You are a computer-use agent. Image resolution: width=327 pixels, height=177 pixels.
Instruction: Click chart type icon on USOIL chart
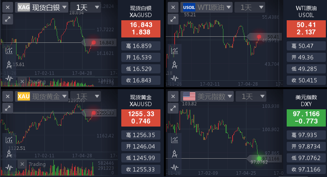[x=175, y=50]
